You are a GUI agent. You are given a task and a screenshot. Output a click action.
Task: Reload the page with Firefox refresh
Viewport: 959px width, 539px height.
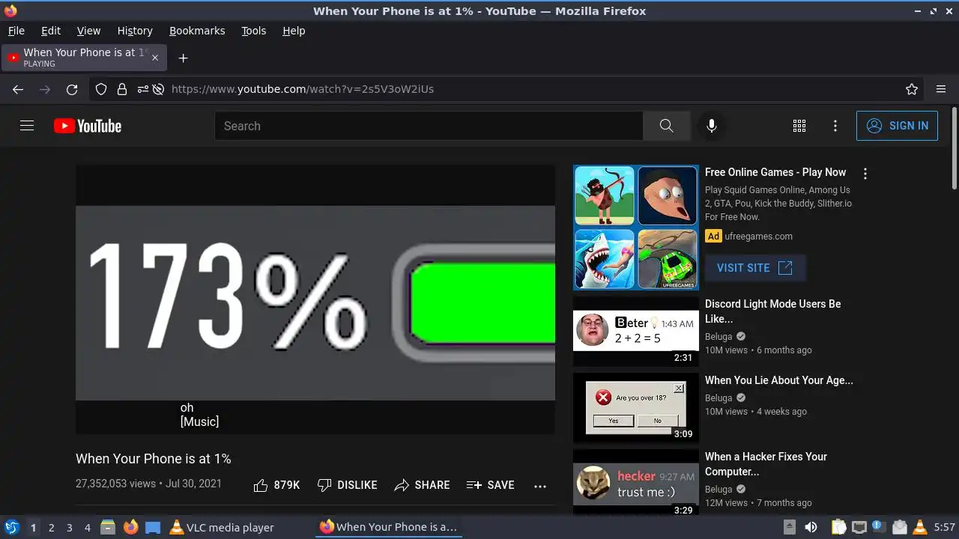tap(72, 89)
